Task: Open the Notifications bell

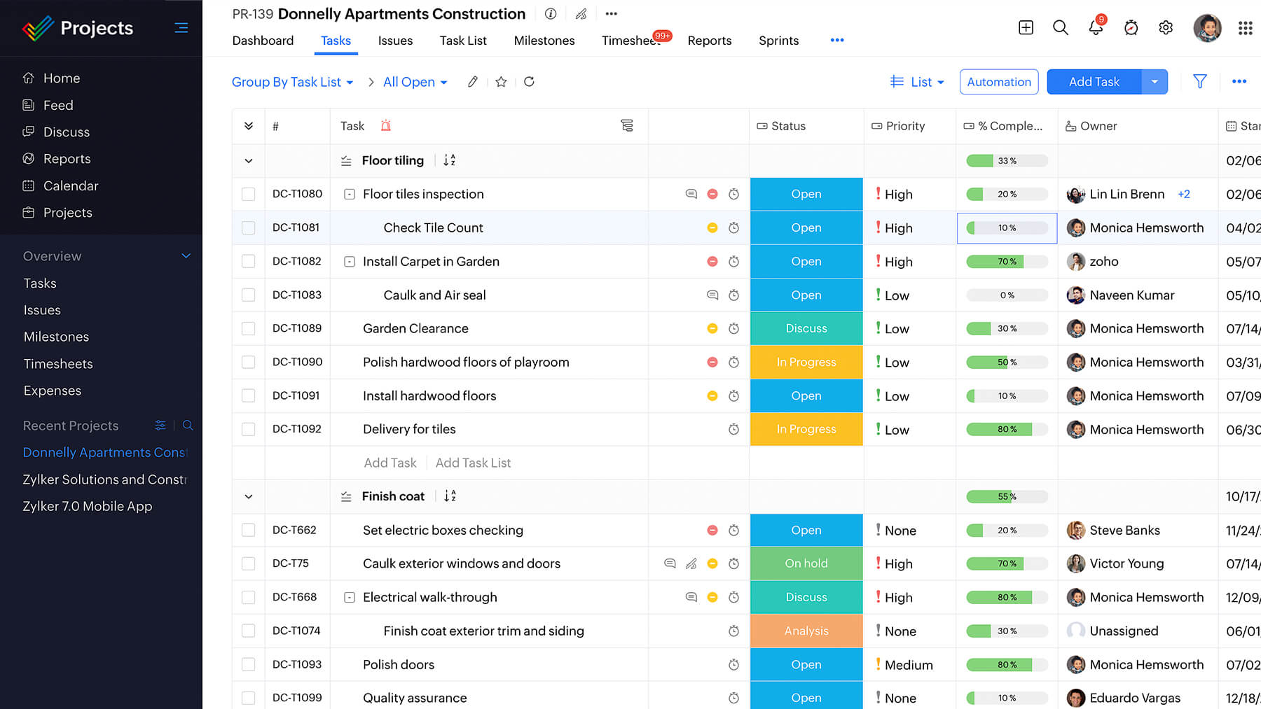Action: [1095, 27]
